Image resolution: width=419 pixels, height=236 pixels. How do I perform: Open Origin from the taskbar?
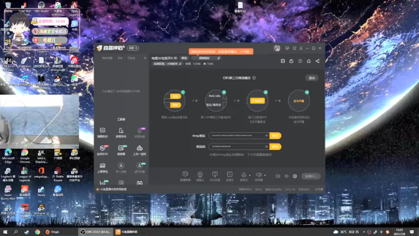[52, 232]
